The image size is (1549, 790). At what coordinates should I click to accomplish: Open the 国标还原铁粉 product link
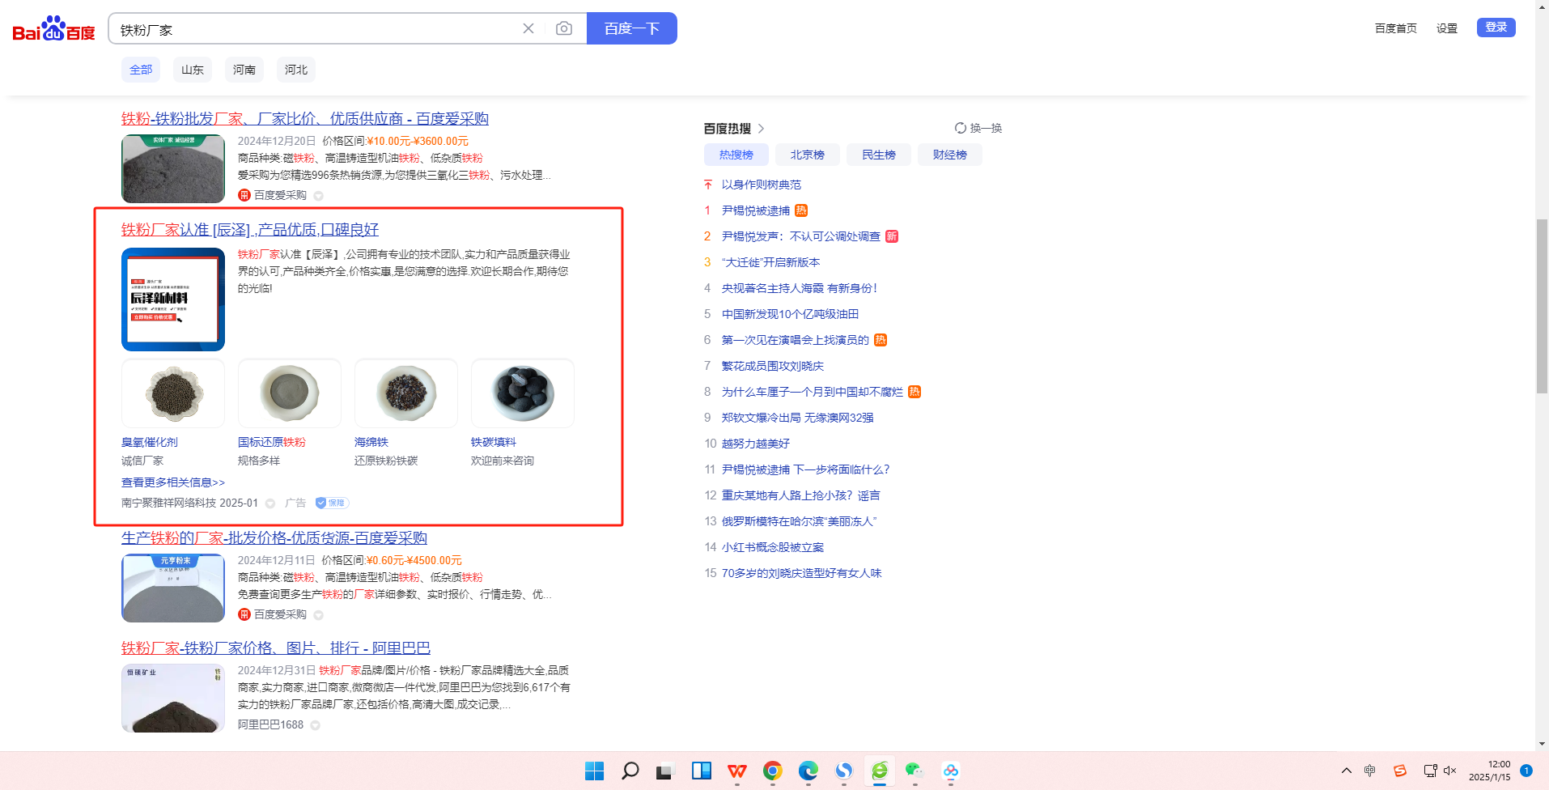pos(272,442)
